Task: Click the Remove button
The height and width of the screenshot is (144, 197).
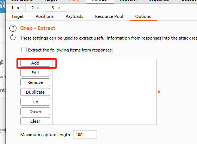Action: tap(35, 82)
